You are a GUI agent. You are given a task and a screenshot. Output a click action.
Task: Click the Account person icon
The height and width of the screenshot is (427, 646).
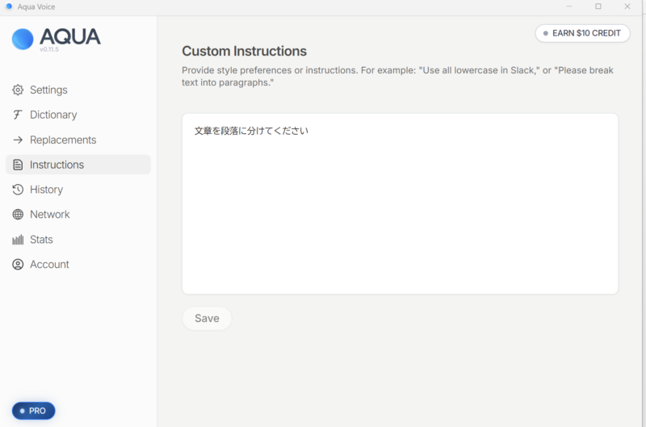[18, 265]
